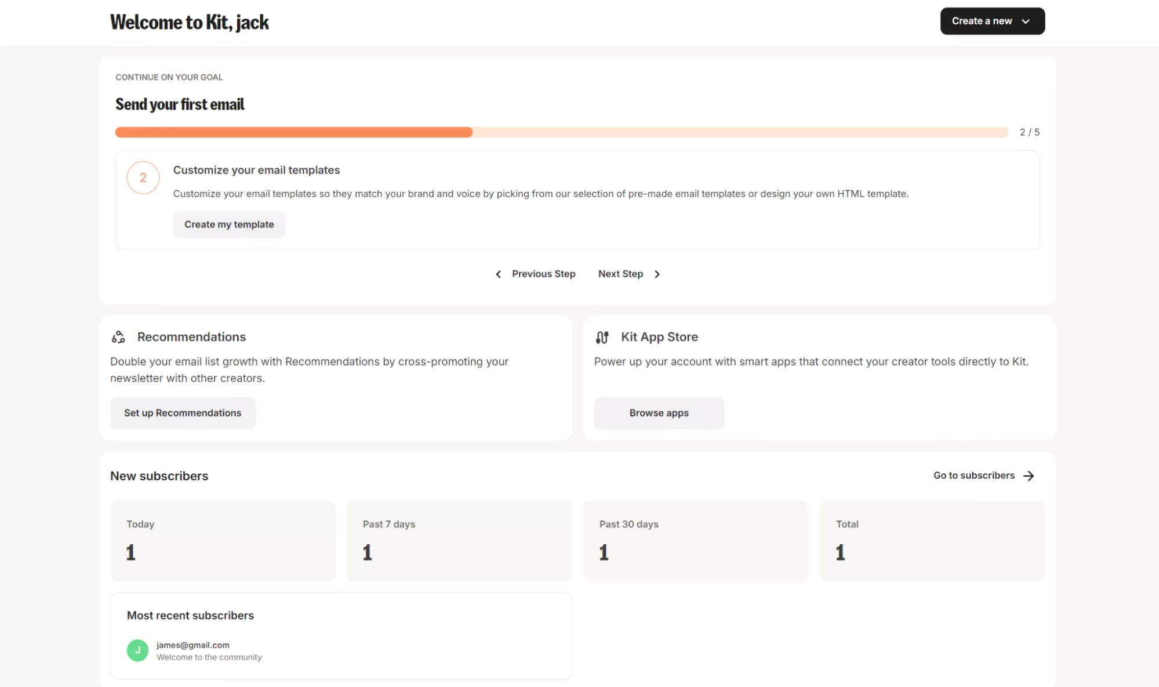Open the Today subscribers stat card
This screenshot has height=687, width=1159.
[x=223, y=540]
